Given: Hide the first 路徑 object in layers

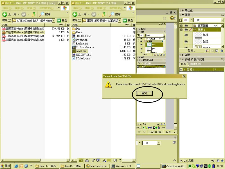Looking at the screenshot, I should click(186, 35).
